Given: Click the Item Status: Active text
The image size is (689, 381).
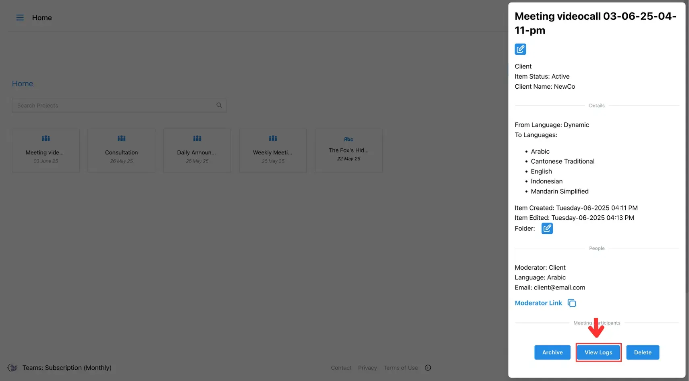Looking at the screenshot, I should click(x=542, y=76).
